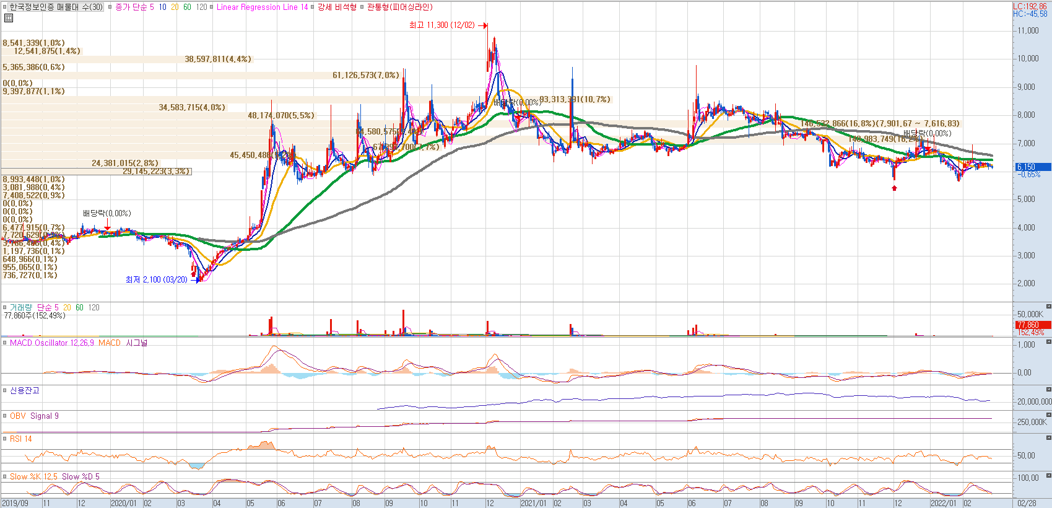1052x508 pixels.
Task: Select the MACD Oscillator 12,26,9 label
Action: [52, 343]
